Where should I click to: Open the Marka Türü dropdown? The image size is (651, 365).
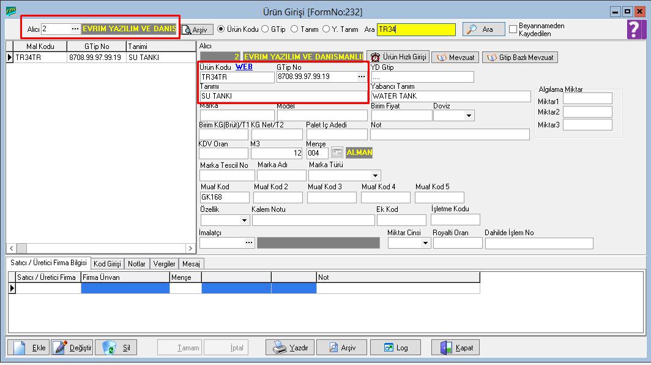(x=374, y=176)
